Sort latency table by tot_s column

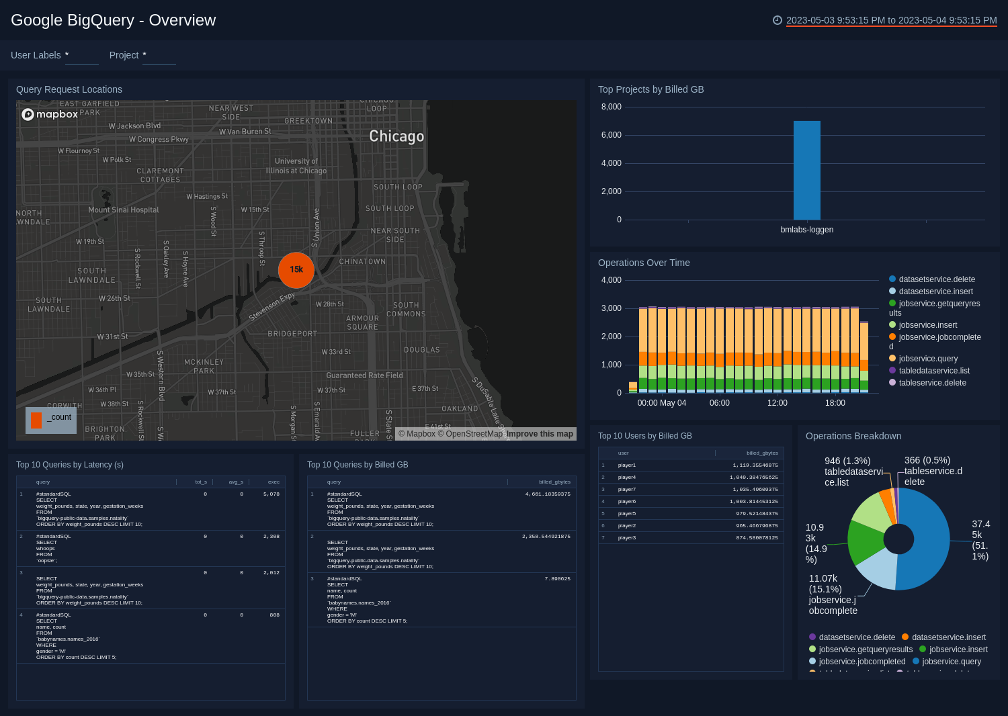coord(201,482)
